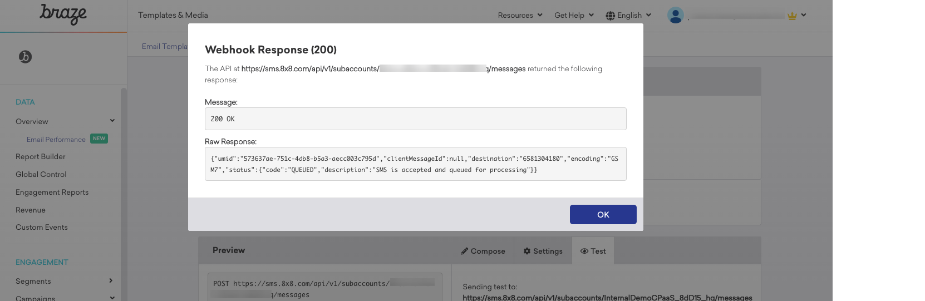Click the globe language icon
The width and height of the screenshot is (925, 301).
tap(611, 16)
